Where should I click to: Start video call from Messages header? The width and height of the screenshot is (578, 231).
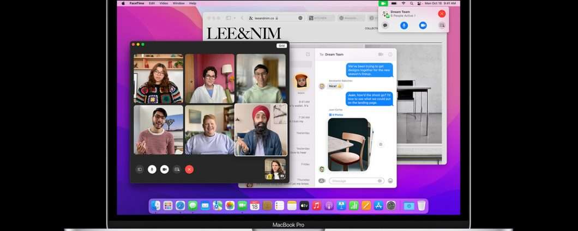coord(381,54)
